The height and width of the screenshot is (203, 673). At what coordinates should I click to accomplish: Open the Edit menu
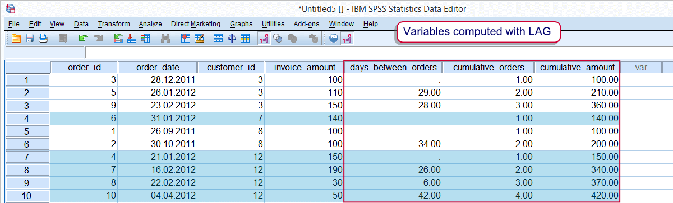click(35, 24)
